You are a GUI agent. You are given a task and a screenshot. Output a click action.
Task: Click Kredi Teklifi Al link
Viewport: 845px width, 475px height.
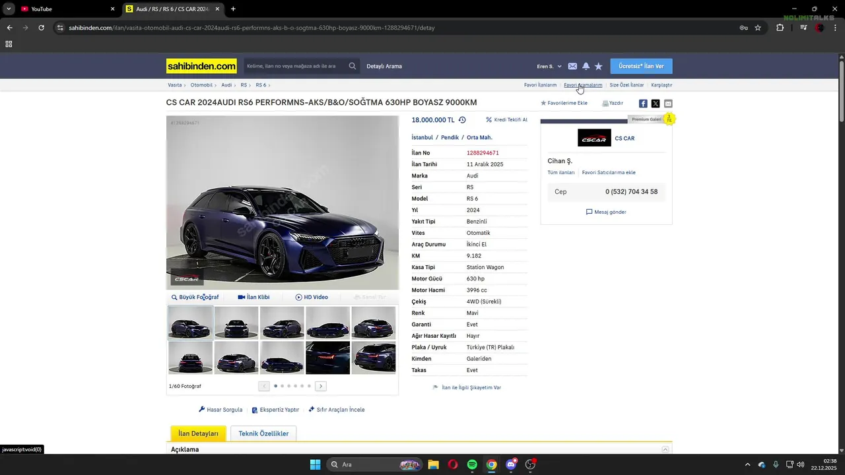pos(507,120)
